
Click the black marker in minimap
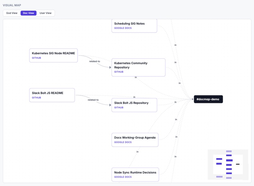[x=238, y=164]
